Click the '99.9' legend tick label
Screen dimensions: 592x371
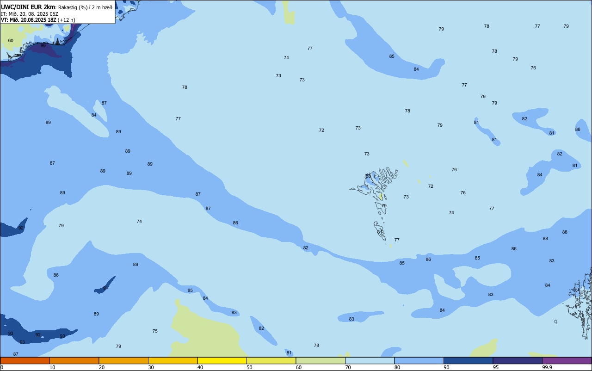click(x=547, y=367)
